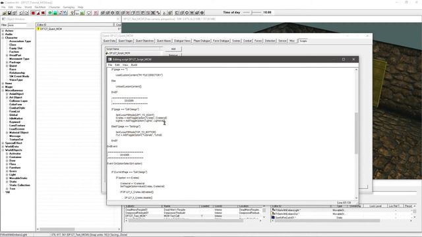Expand the Quest node under Character
Image resolution: width=422 pixels, height=237 pixels.
(x=7, y=66)
